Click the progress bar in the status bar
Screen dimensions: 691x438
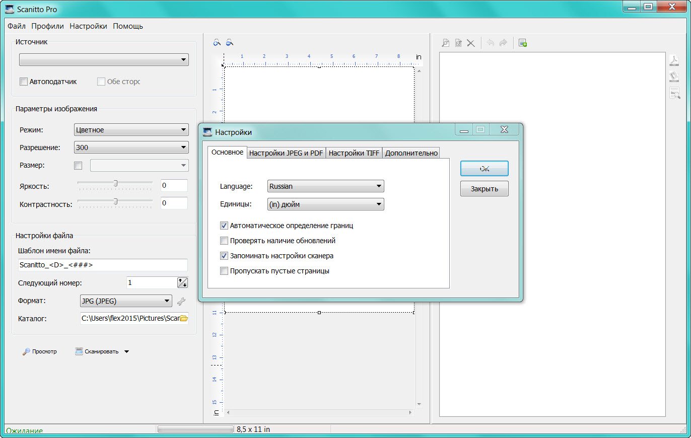[x=195, y=429]
